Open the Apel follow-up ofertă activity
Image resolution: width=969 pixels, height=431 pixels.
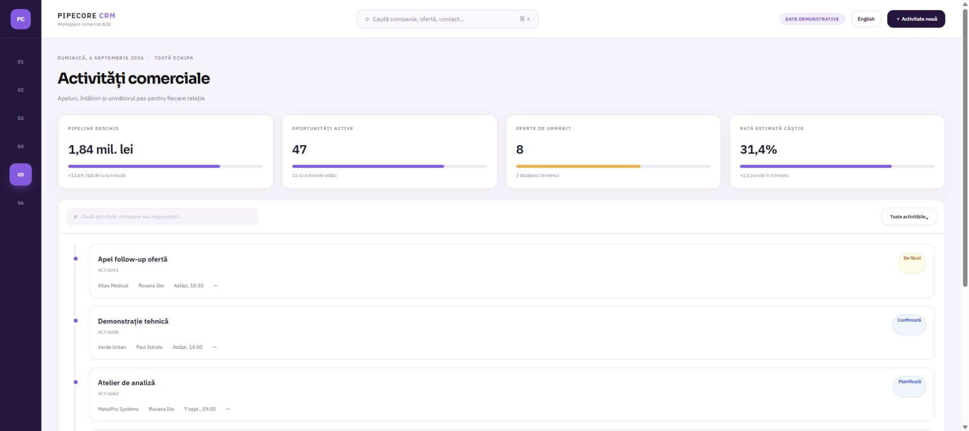[x=512, y=271]
